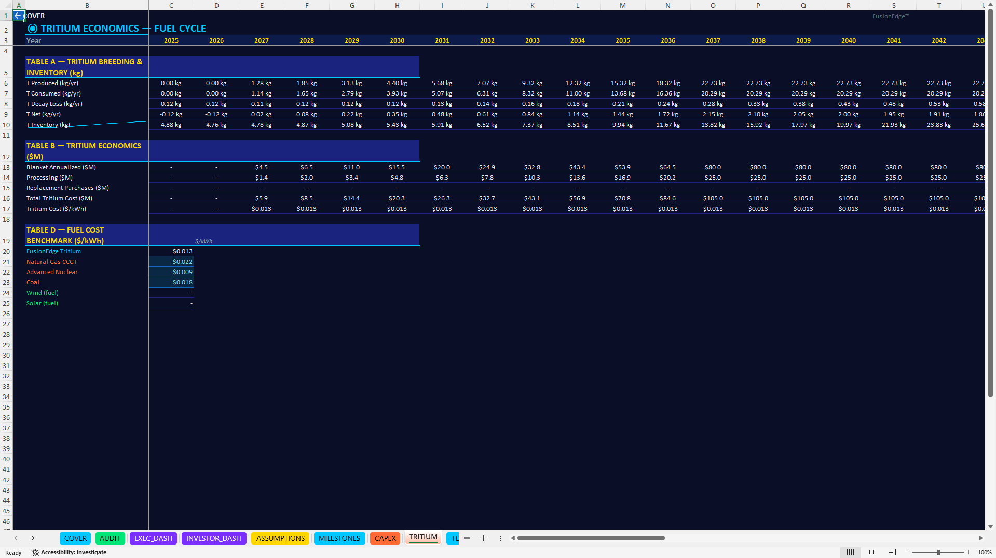The width and height of the screenshot is (996, 558).
Task: Click 2042 Total Tritium Cost $105.0 cell
Action: click(x=939, y=198)
